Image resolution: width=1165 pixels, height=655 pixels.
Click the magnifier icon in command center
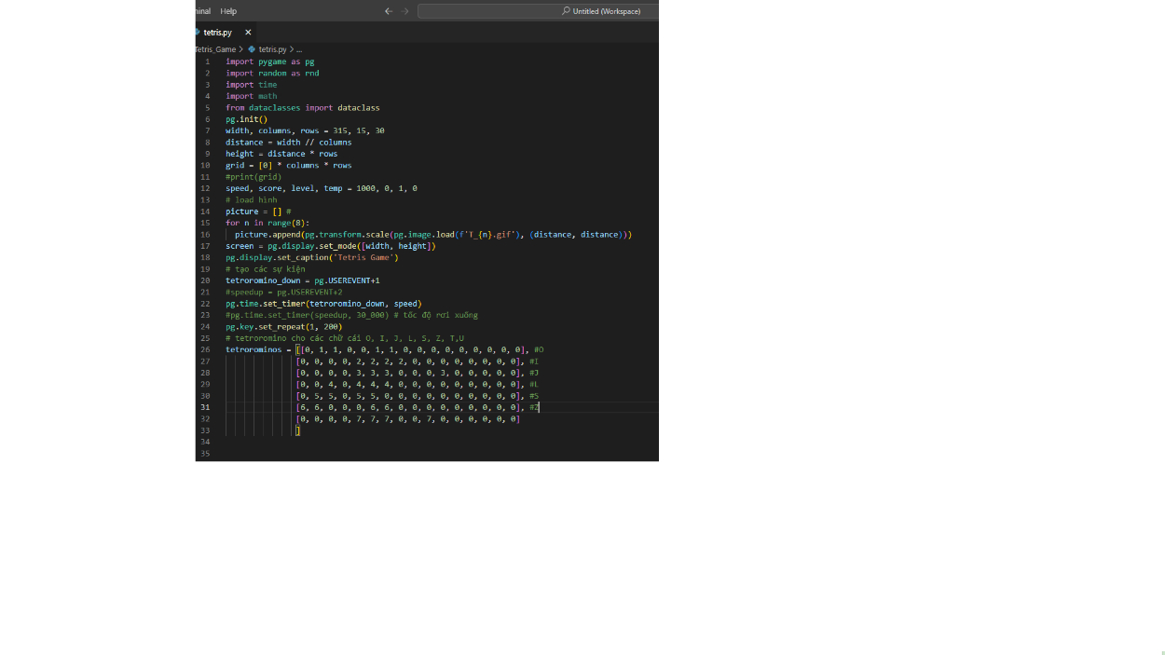(566, 11)
